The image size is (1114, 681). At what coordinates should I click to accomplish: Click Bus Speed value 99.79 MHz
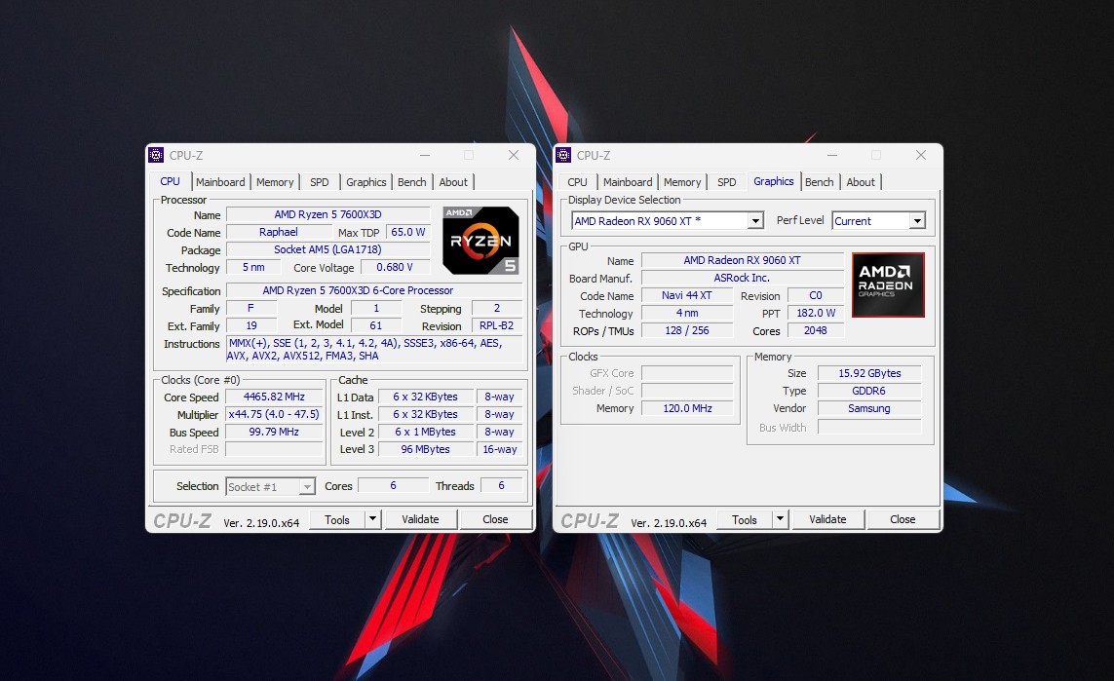(x=274, y=432)
